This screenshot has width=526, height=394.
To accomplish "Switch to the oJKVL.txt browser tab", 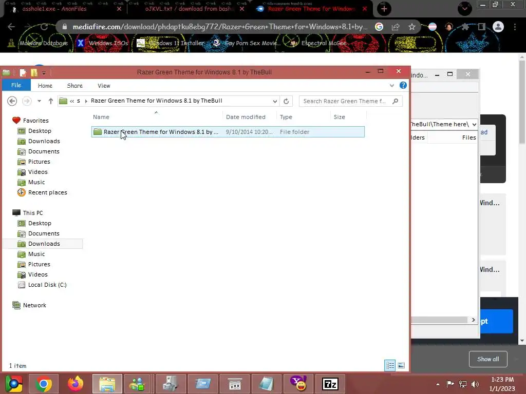I will 190,9.
